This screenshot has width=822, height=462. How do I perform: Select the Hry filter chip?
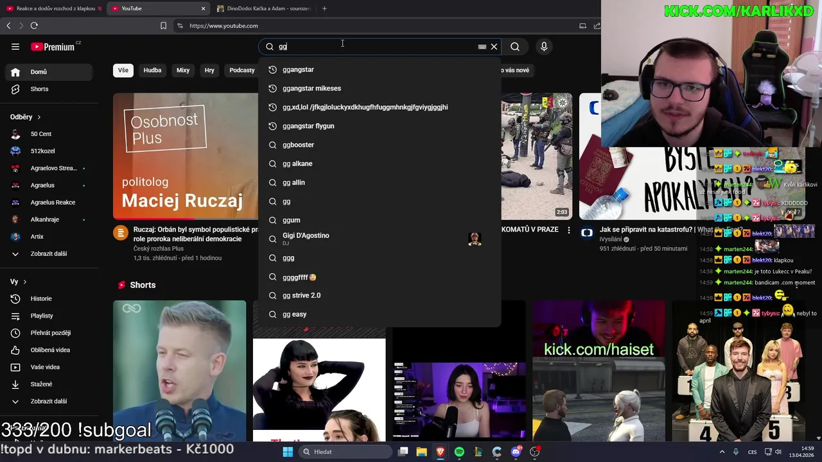[x=209, y=70]
